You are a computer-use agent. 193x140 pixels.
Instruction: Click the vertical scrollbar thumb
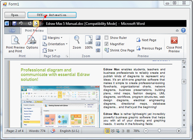point(184,82)
